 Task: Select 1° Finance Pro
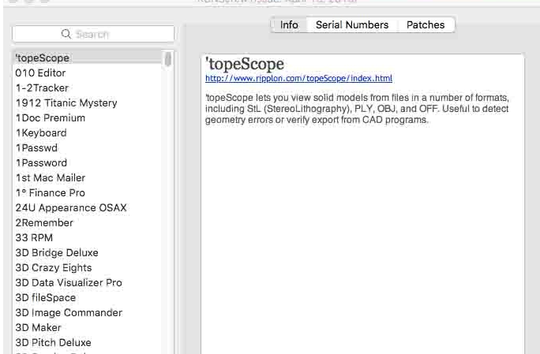click(x=88, y=192)
